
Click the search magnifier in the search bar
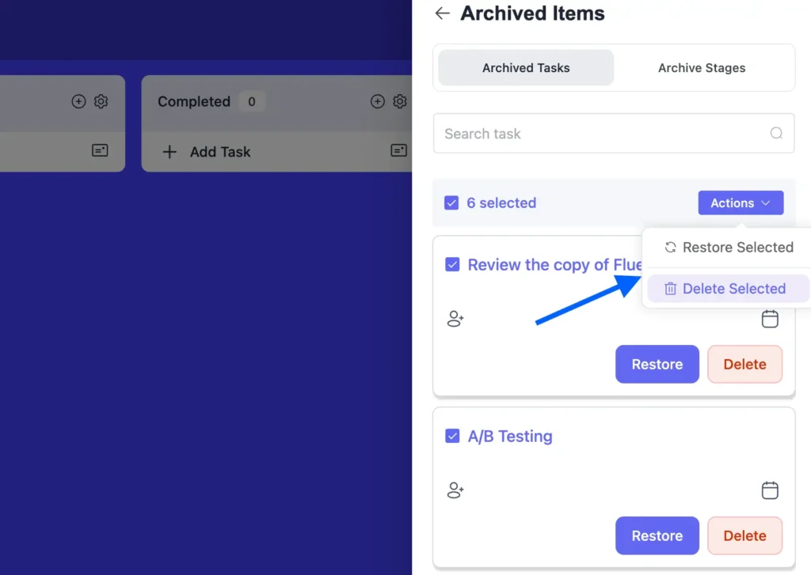tap(776, 133)
